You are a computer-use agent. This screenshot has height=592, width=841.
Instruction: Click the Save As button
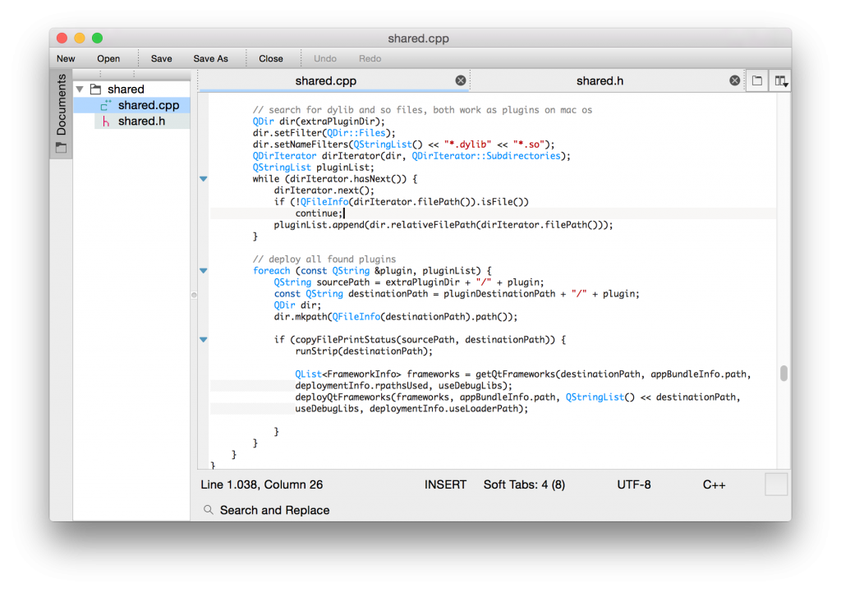click(x=209, y=58)
